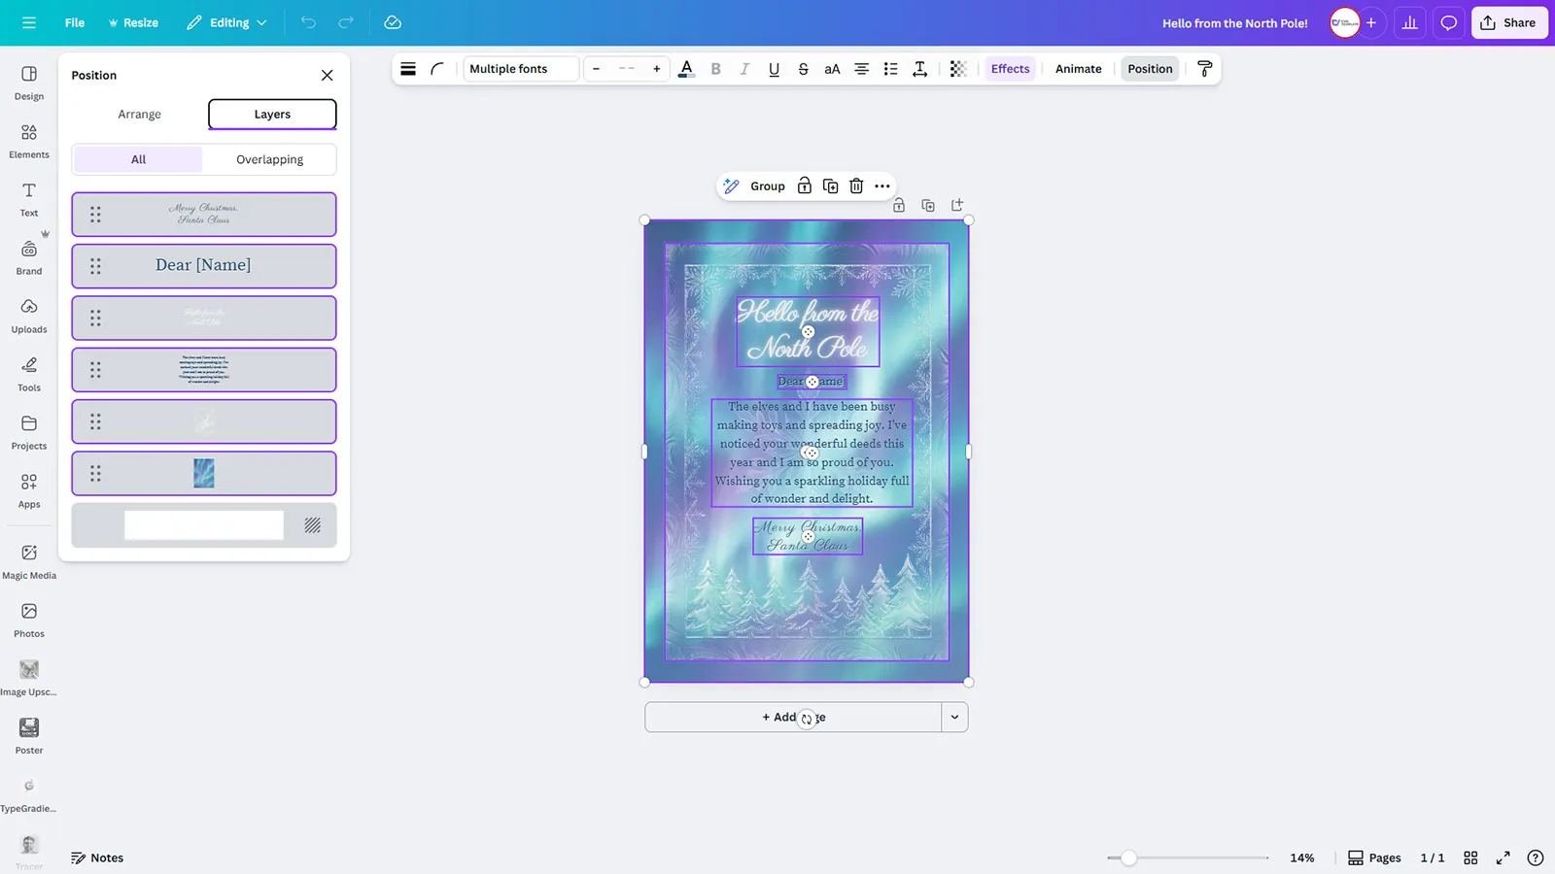This screenshot has height=874, width=1555.
Task: Delete selection with the trash icon
Action: click(x=856, y=186)
